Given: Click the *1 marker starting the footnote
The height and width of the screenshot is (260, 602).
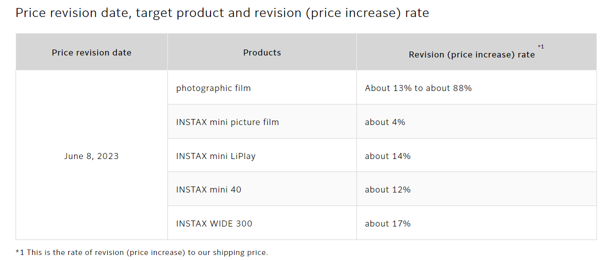Looking at the screenshot, I should pyautogui.click(x=20, y=252).
